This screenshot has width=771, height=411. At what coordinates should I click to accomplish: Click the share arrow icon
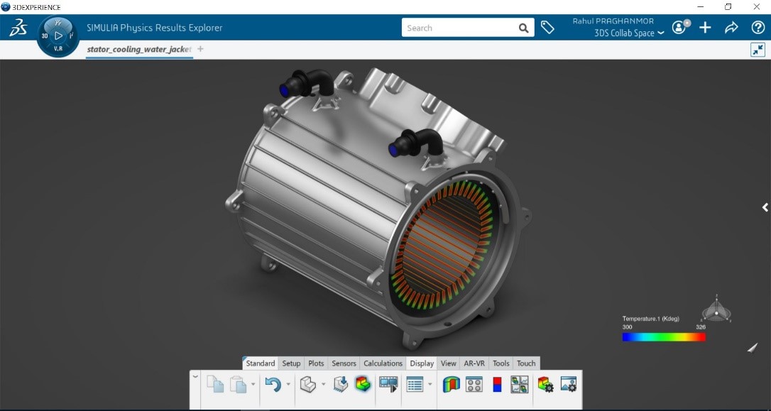point(731,28)
